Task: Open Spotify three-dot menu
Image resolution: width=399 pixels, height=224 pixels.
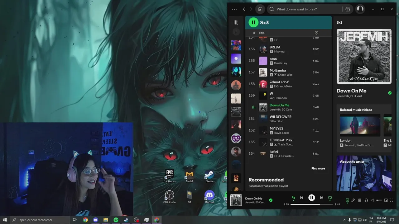Action: point(234,9)
